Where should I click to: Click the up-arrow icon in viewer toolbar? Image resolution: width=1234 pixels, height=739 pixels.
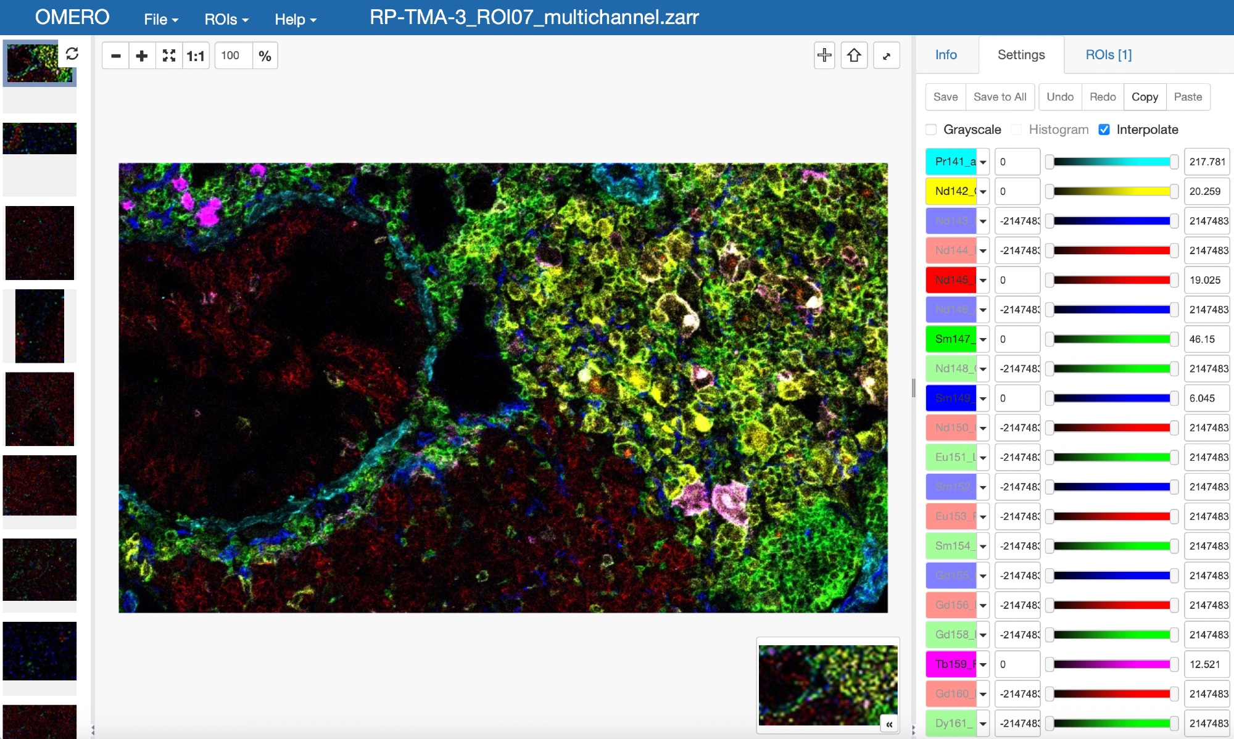(x=854, y=56)
